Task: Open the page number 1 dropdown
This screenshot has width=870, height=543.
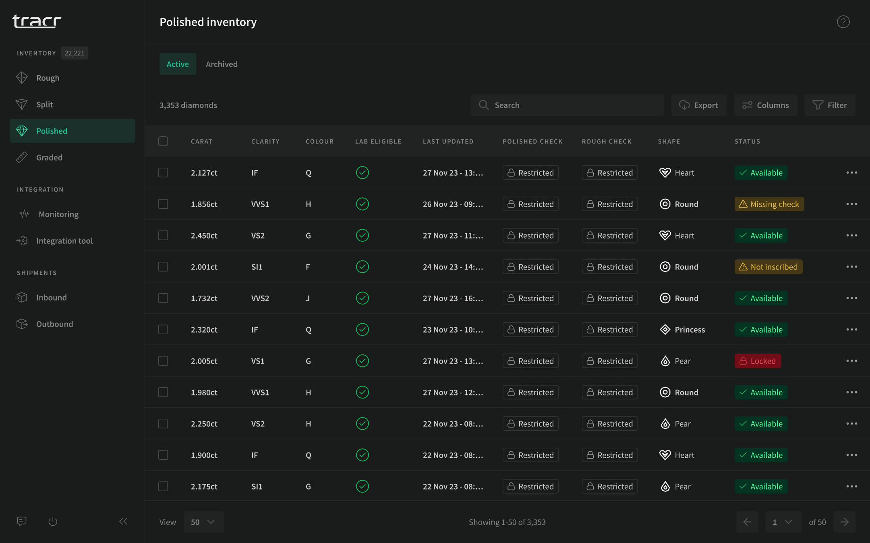Action: coord(783,522)
